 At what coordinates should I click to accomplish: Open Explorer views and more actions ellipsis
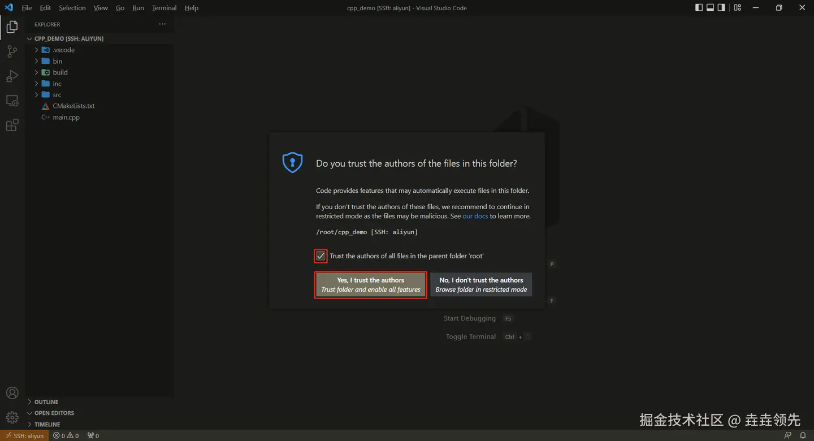tap(162, 24)
